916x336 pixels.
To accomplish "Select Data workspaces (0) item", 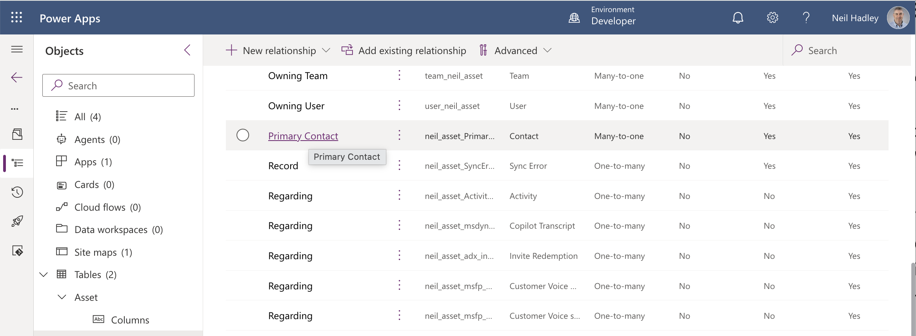I will point(119,229).
